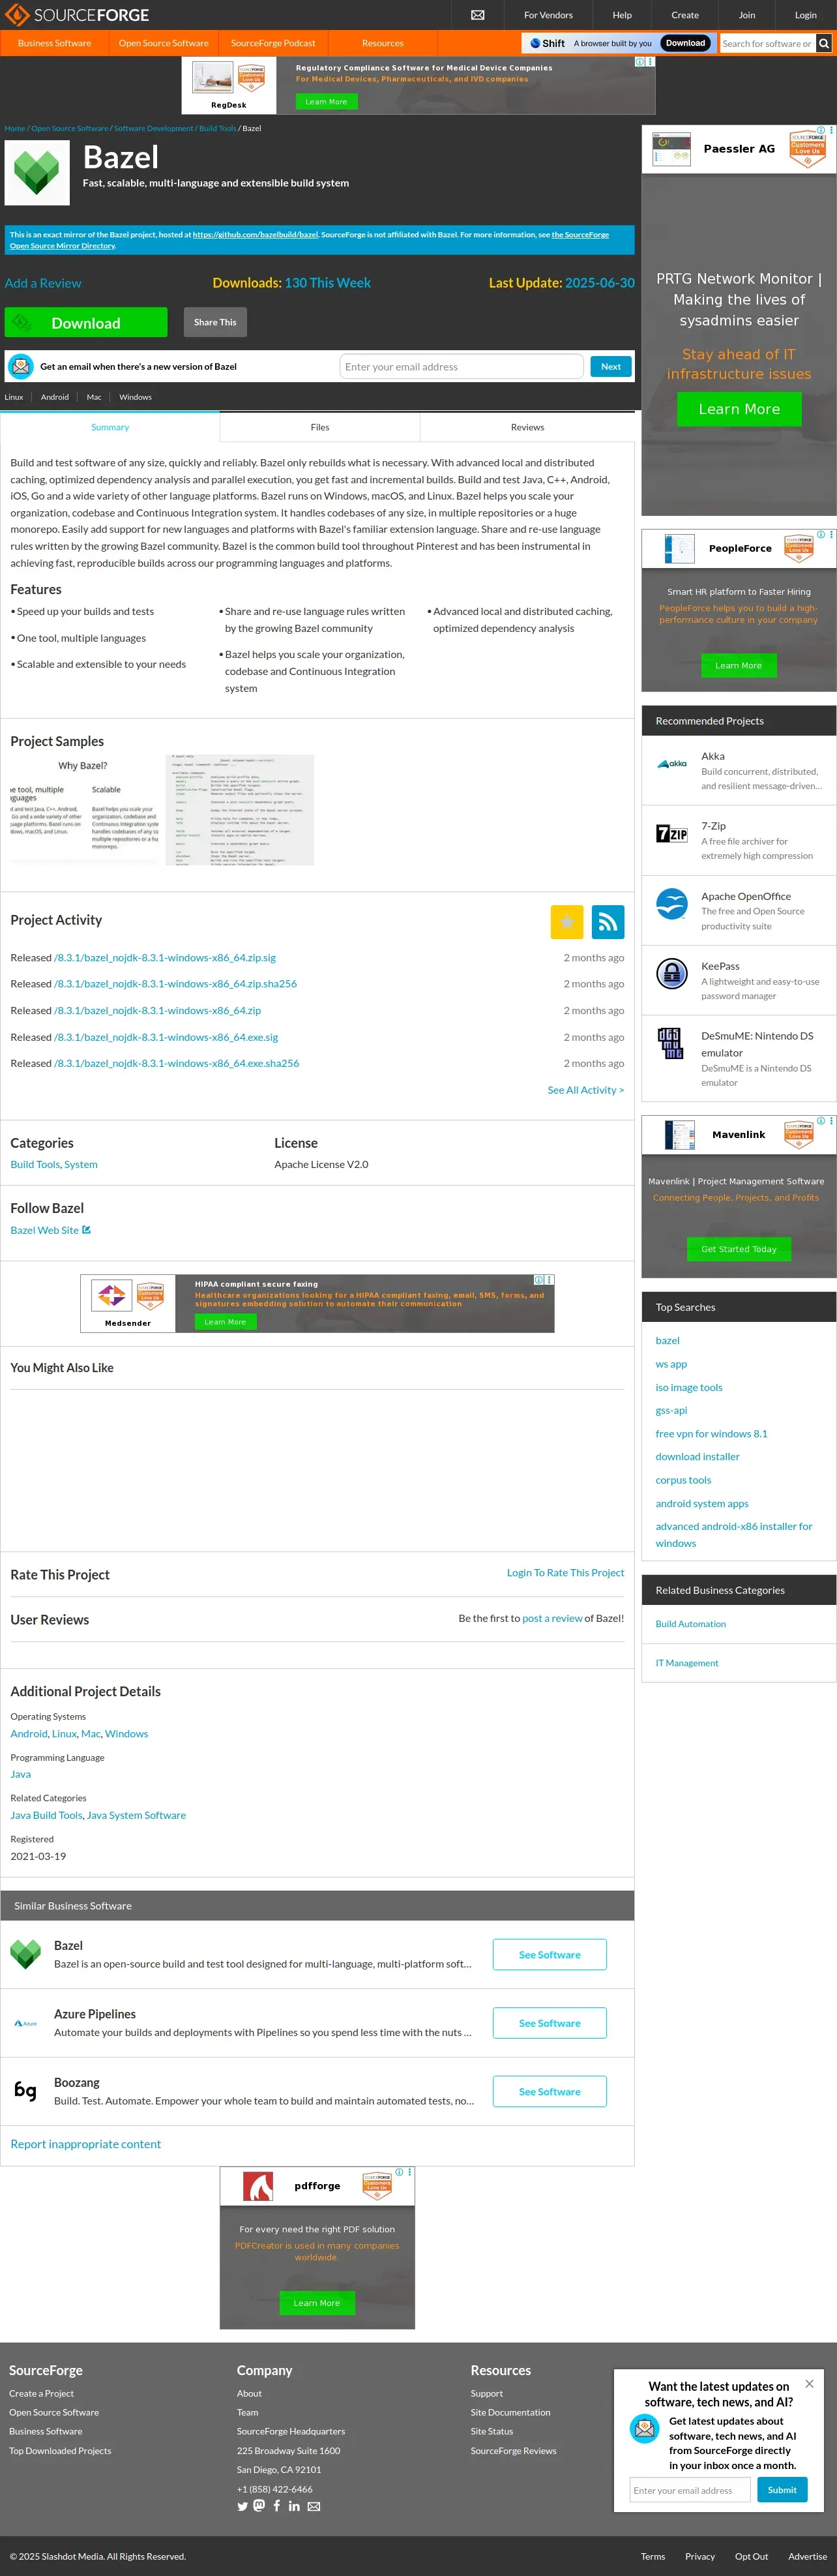
Task: Open the top search term iso image tools
Action: click(x=689, y=1387)
